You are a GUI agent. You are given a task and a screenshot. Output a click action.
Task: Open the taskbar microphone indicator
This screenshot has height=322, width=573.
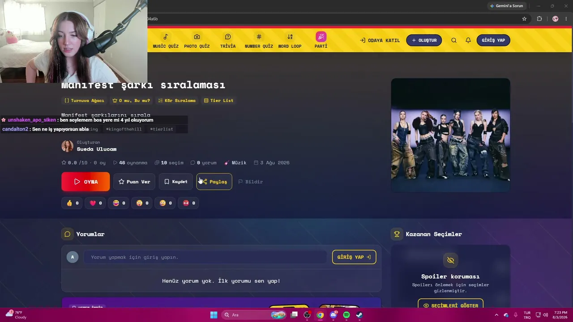click(x=516, y=315)
